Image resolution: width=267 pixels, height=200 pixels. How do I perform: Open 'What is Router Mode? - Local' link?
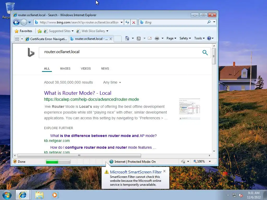click(x=78, y=93)
